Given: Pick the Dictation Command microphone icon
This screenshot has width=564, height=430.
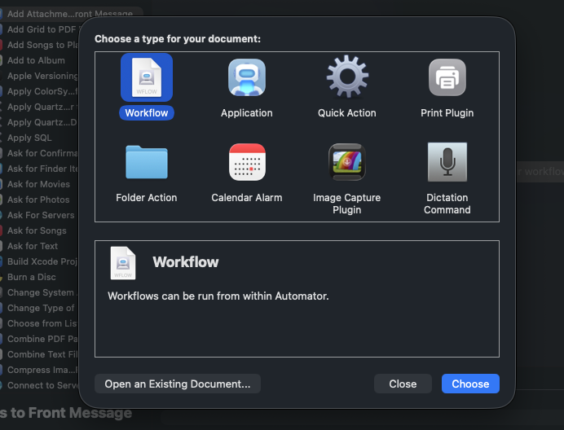Looking at the screenshot, I should (447, 162).
